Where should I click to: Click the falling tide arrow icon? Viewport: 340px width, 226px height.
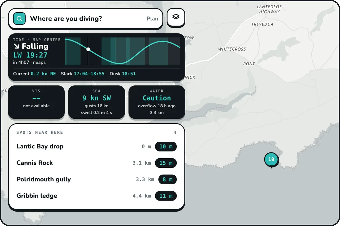click(x=16, y=46)
